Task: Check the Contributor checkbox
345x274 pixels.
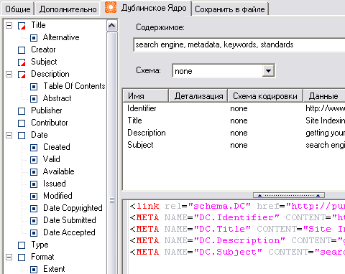Action: click(x=22, y=123)
